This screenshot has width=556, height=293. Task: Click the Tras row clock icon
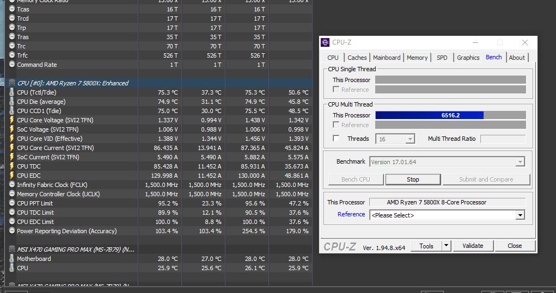click(11, 36)
